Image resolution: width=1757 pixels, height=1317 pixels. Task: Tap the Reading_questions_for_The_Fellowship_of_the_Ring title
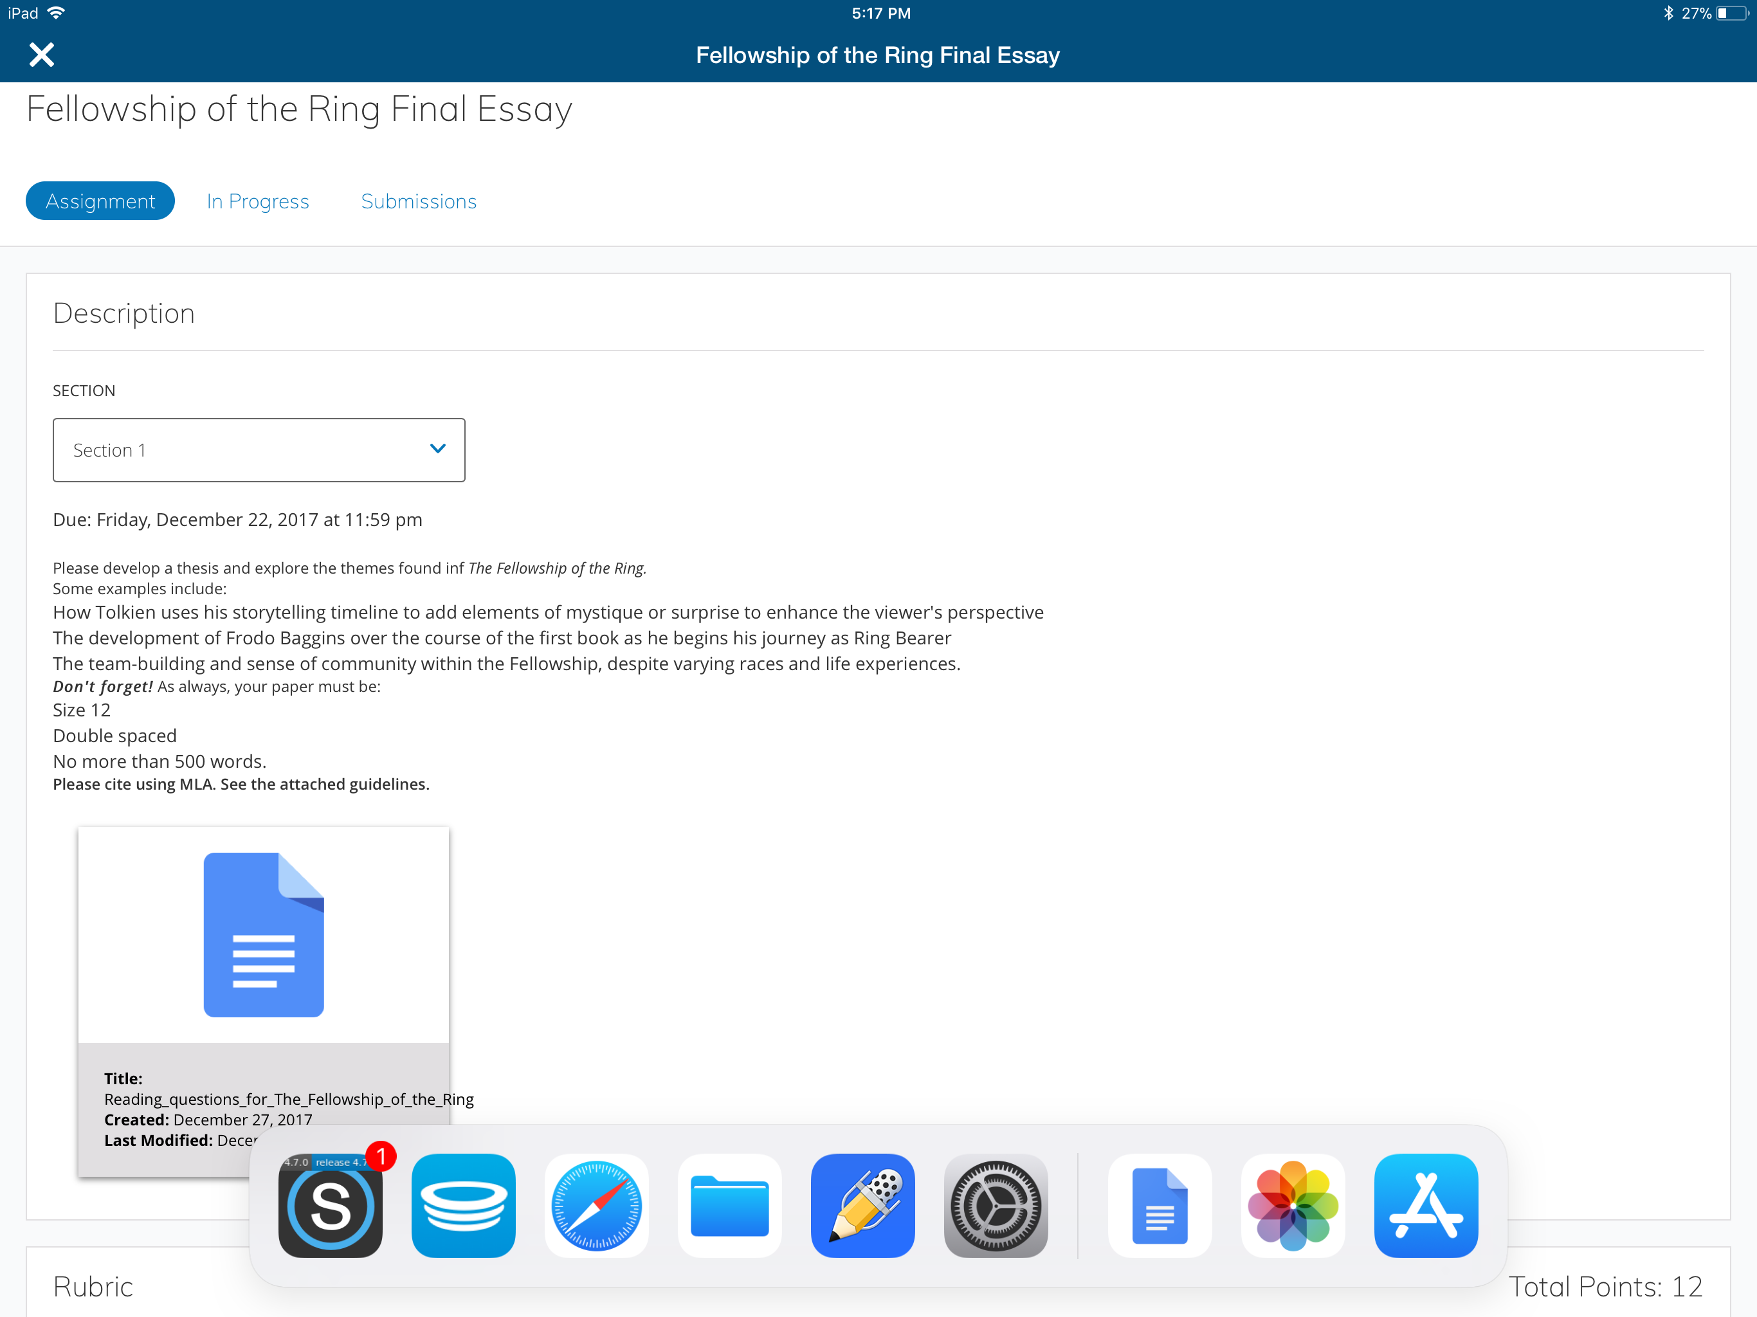pos(288,1100)
